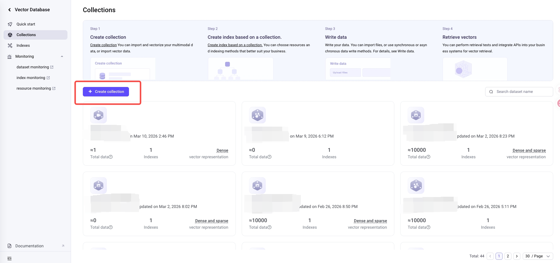Image resolution: width=560 pixels, height=263 pixels.
Task: Follow the Create index based on a collection link
Action: click(235, 45)
